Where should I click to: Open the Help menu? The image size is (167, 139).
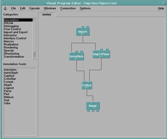(161, 8)
